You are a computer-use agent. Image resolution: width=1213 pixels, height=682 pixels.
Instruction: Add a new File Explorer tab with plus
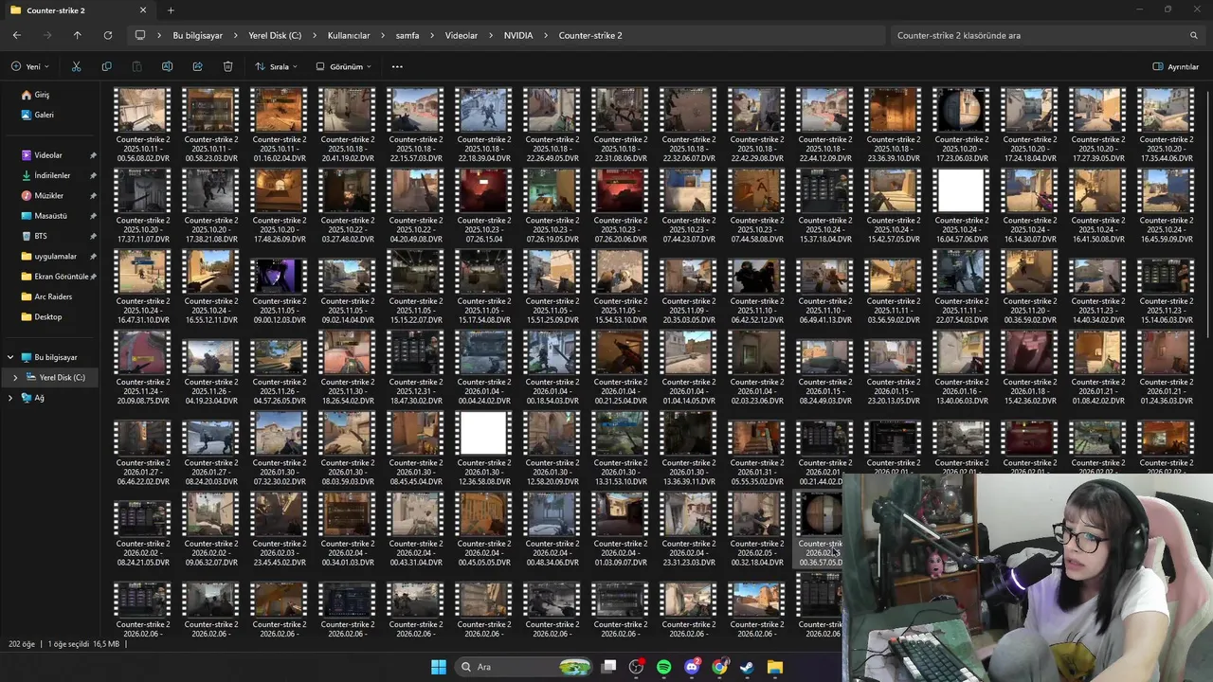(171, 10)
